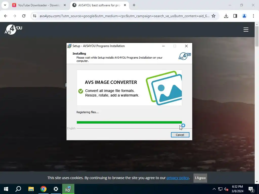
Task: Minimize the Chrome window
Action: click(x=230, y=5)
